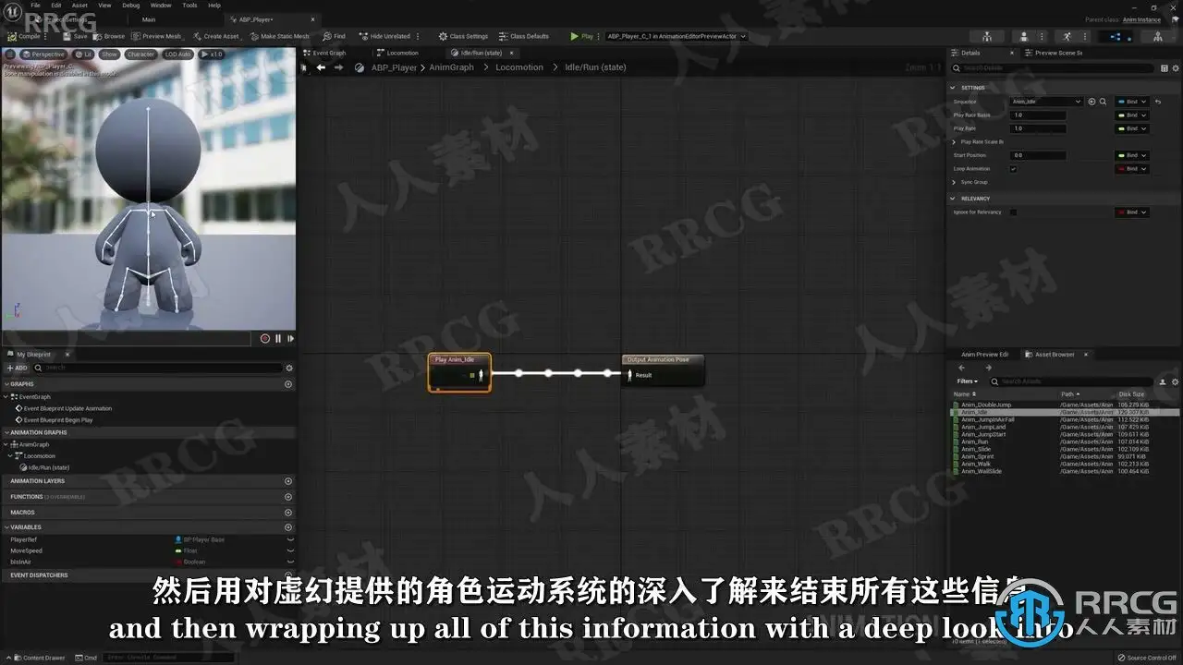Open Class Settings
1183x665 pixels.
point(464,36)
